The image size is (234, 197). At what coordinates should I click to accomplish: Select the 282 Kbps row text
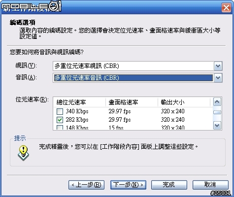pyautogui.click(x=77, y=120)
